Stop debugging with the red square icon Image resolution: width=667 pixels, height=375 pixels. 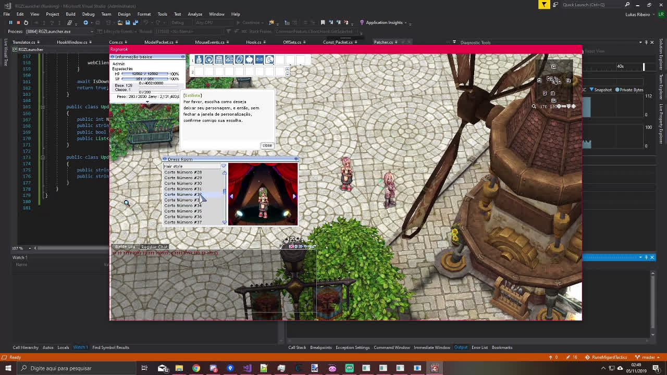pos(18,22)
